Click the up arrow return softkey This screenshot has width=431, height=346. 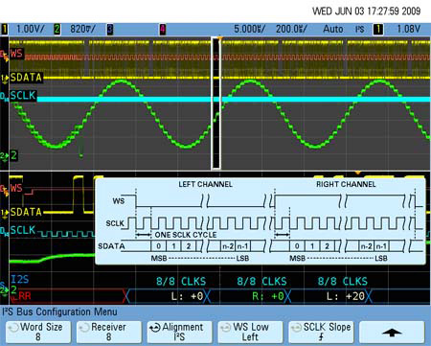point(392,332)
